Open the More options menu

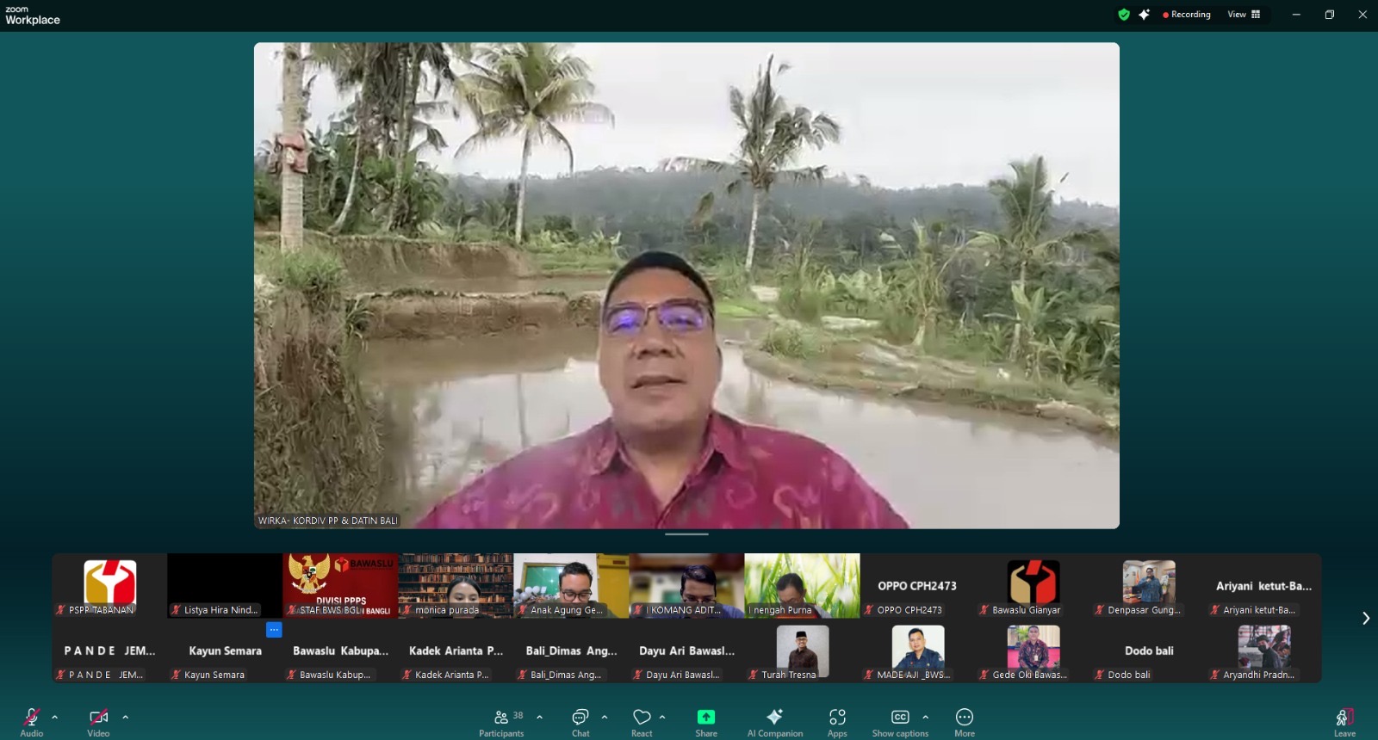[965, 721]
